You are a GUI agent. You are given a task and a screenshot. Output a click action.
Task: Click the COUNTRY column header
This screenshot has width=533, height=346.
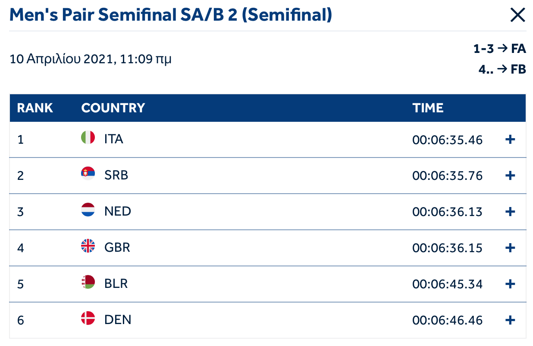(113, 108)
